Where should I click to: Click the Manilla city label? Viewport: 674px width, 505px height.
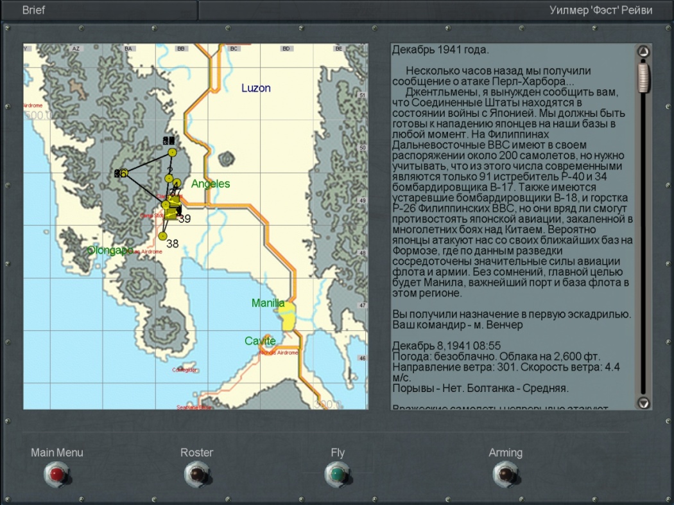coord(268,303)
